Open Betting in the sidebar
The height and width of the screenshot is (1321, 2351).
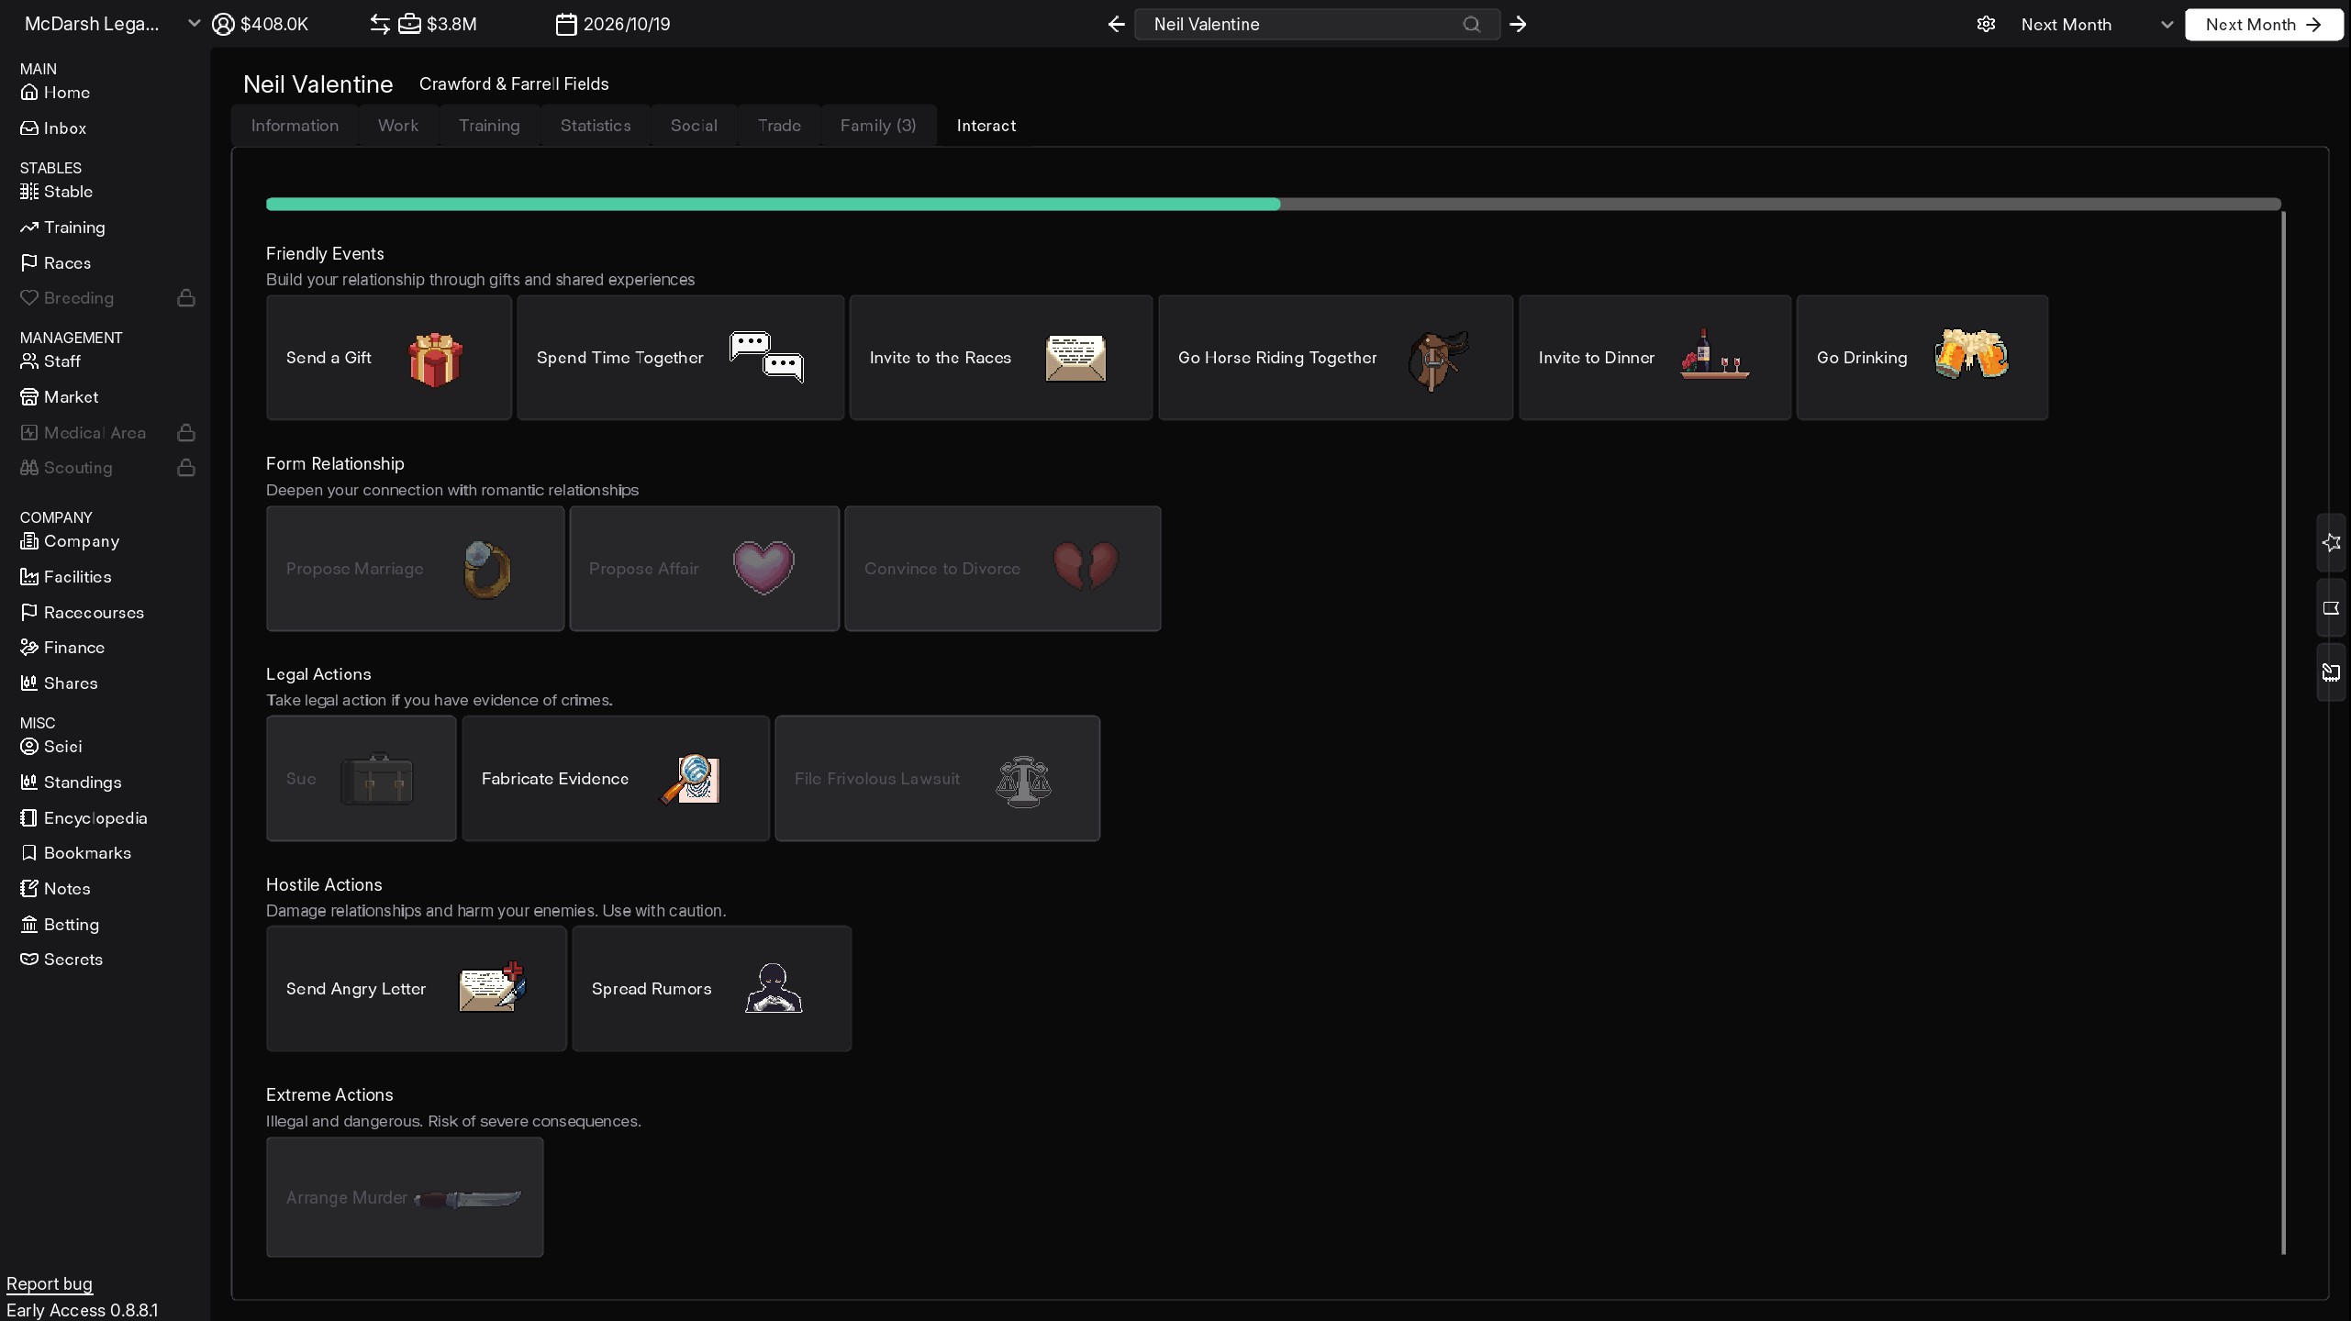point(71,925)
